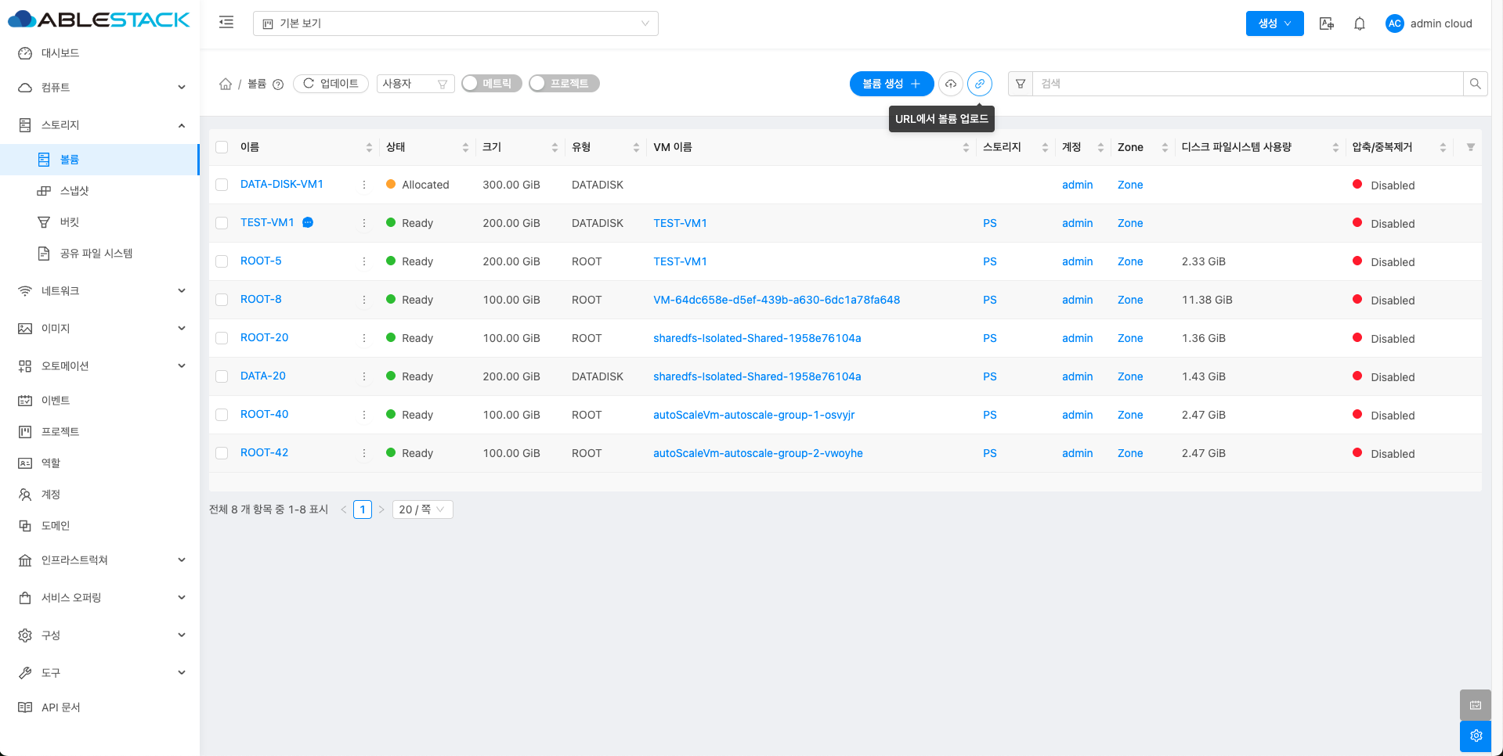Open the ROOT-40 volume link
This screenshot has height=756, width=1503.
264,414
